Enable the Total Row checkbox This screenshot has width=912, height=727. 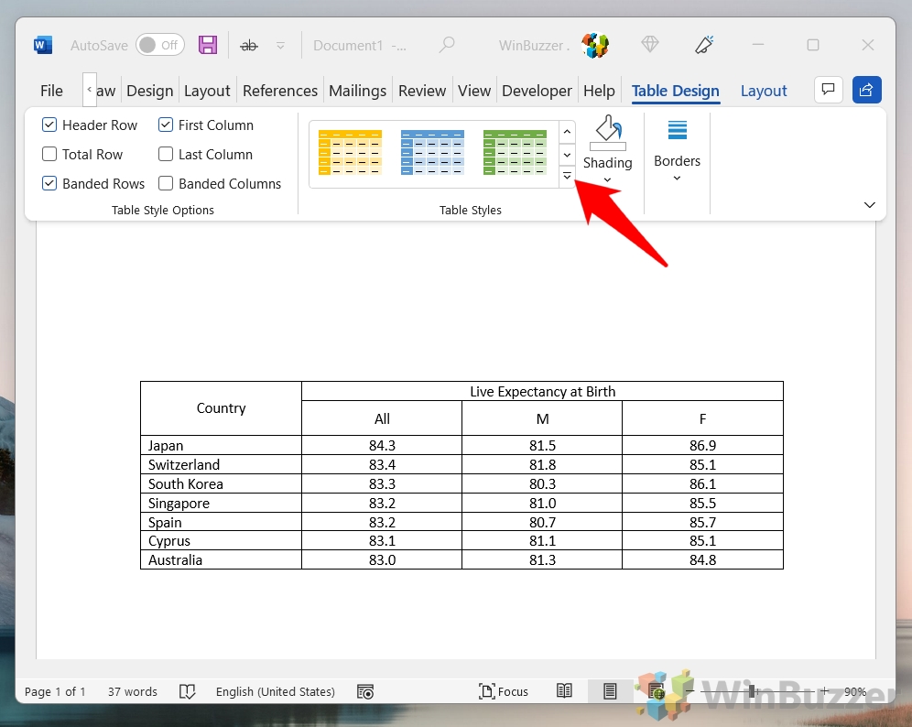(49, 155)
